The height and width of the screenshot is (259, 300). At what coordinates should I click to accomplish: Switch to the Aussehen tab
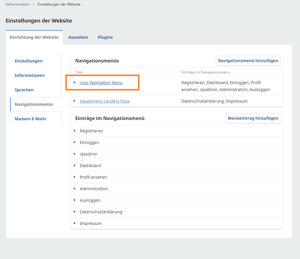[x=78, y=37]
